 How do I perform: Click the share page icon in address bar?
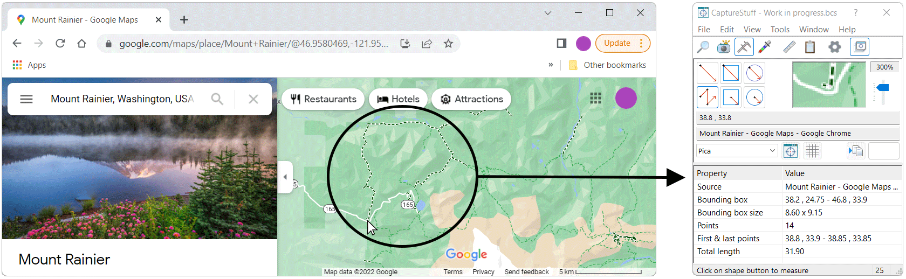coord(427,44)
